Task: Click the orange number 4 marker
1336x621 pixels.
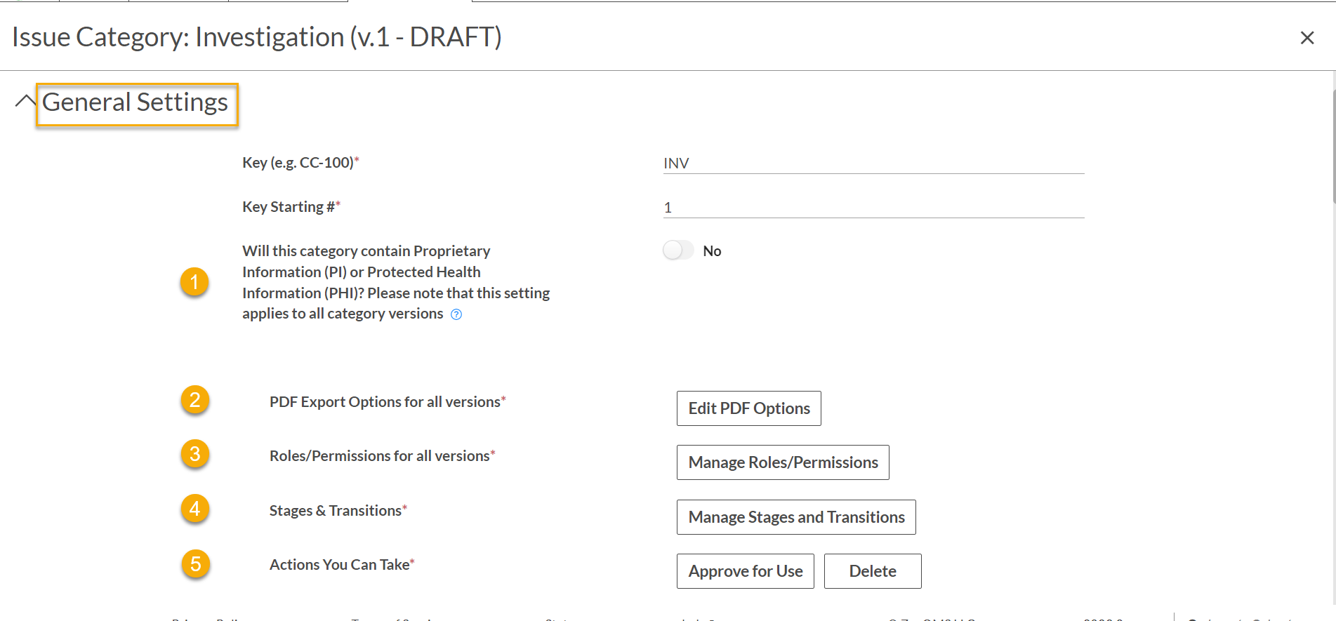Action: click(x=195, y=509)
